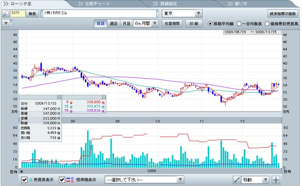The width and height of the screenshot is (302, 186).
Task: Close the price data popup panel
Action: click(59, 97)
